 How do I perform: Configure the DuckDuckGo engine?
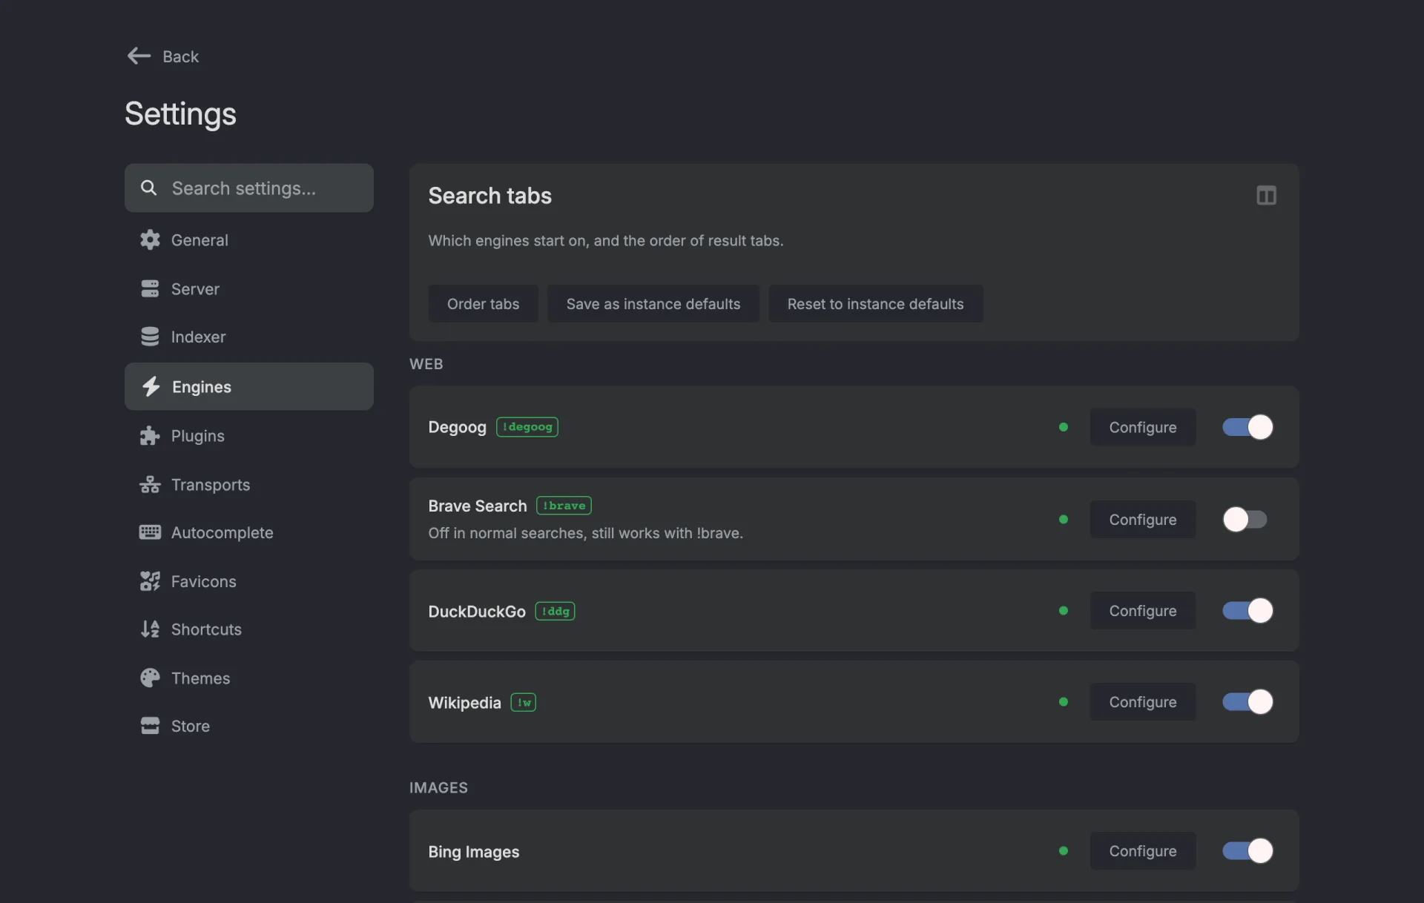click(1142, 610)
